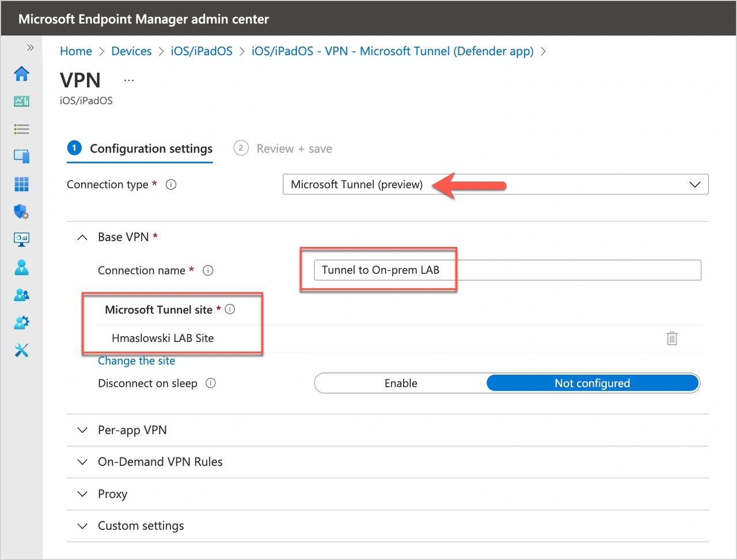The height and width of the screenshot is (560, 737).
Task: Expand the sidebar with the double chevron
Action: pyautogui.click(x=30, y=48)
